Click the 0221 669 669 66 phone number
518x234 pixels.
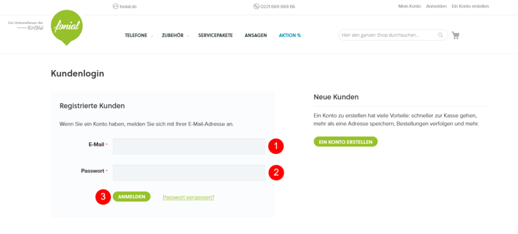pos(278,6)
